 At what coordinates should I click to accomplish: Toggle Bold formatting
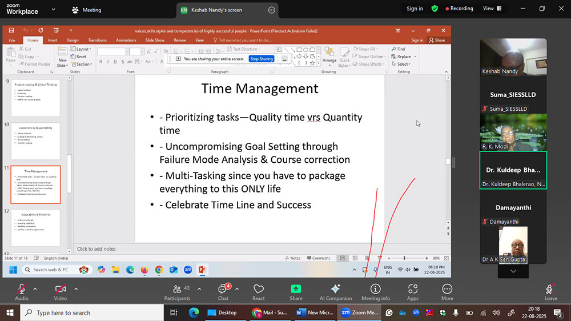100,62
